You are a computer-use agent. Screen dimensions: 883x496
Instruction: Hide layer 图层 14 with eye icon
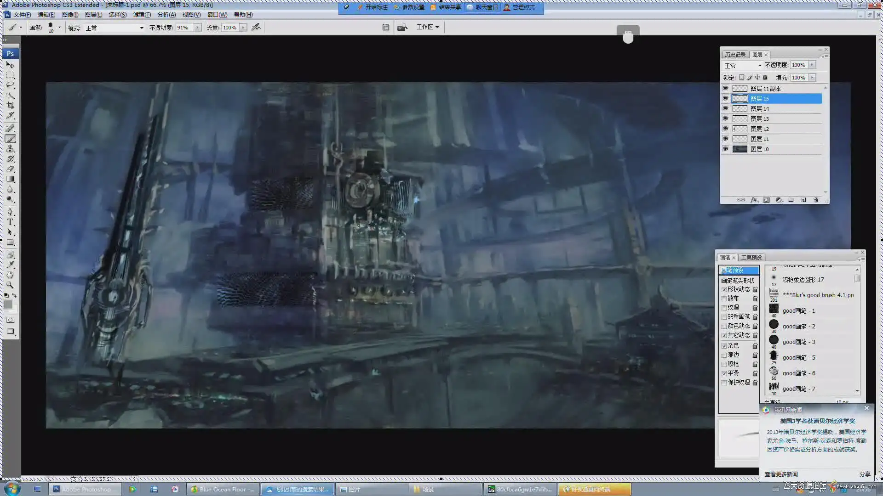click(x=725, y=108)
